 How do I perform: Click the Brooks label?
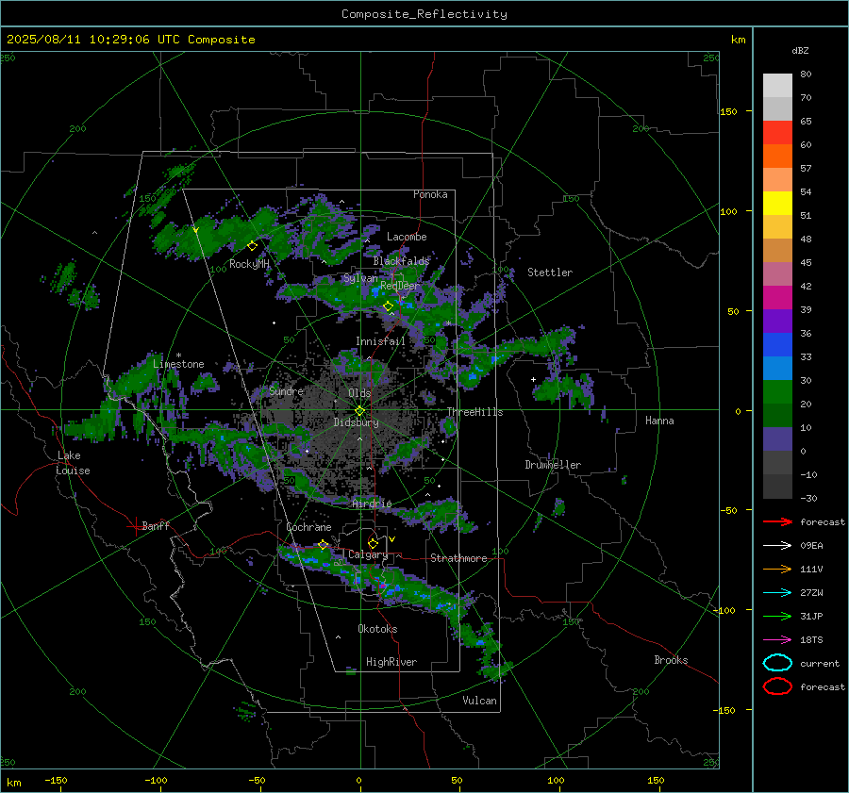671,660
